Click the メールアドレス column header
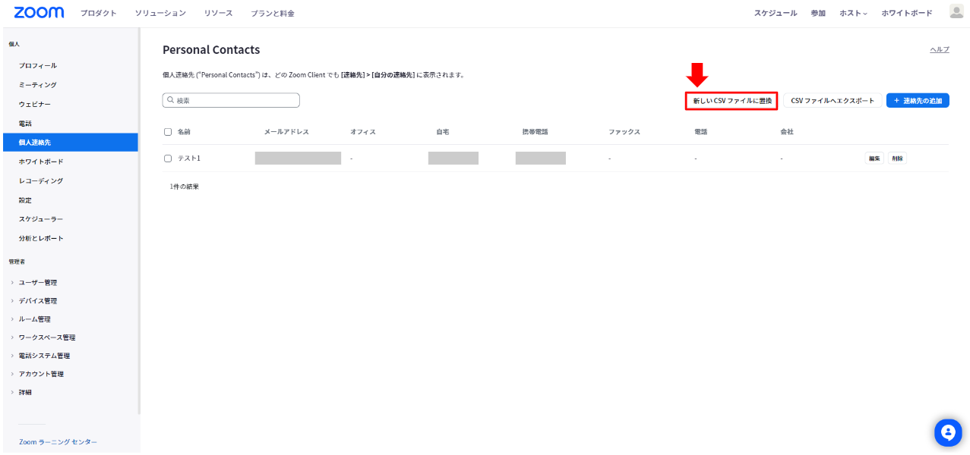The width and height of the screenshot is (970, 455). pos(286,132)
